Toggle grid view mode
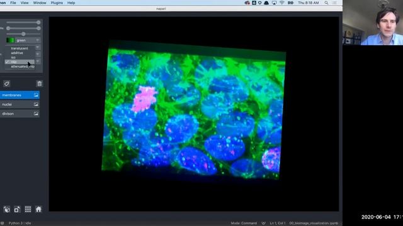 click(28, 209)
